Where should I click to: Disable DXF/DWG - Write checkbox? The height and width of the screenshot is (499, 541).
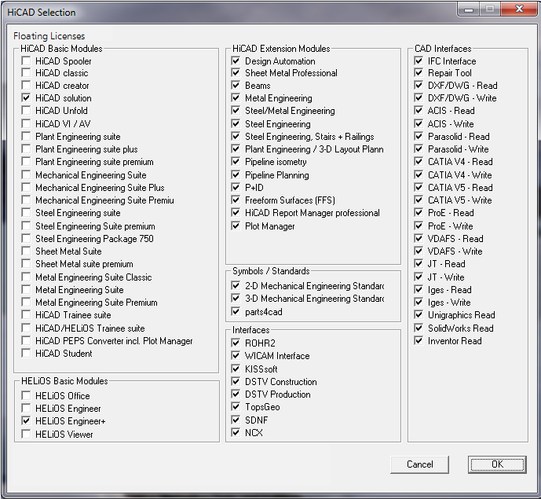(419, 98)
